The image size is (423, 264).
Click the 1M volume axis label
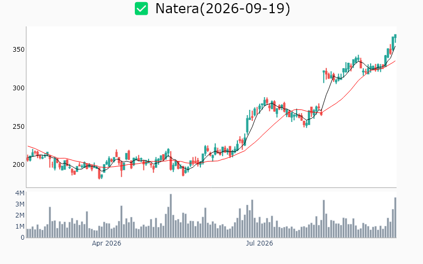20,227
